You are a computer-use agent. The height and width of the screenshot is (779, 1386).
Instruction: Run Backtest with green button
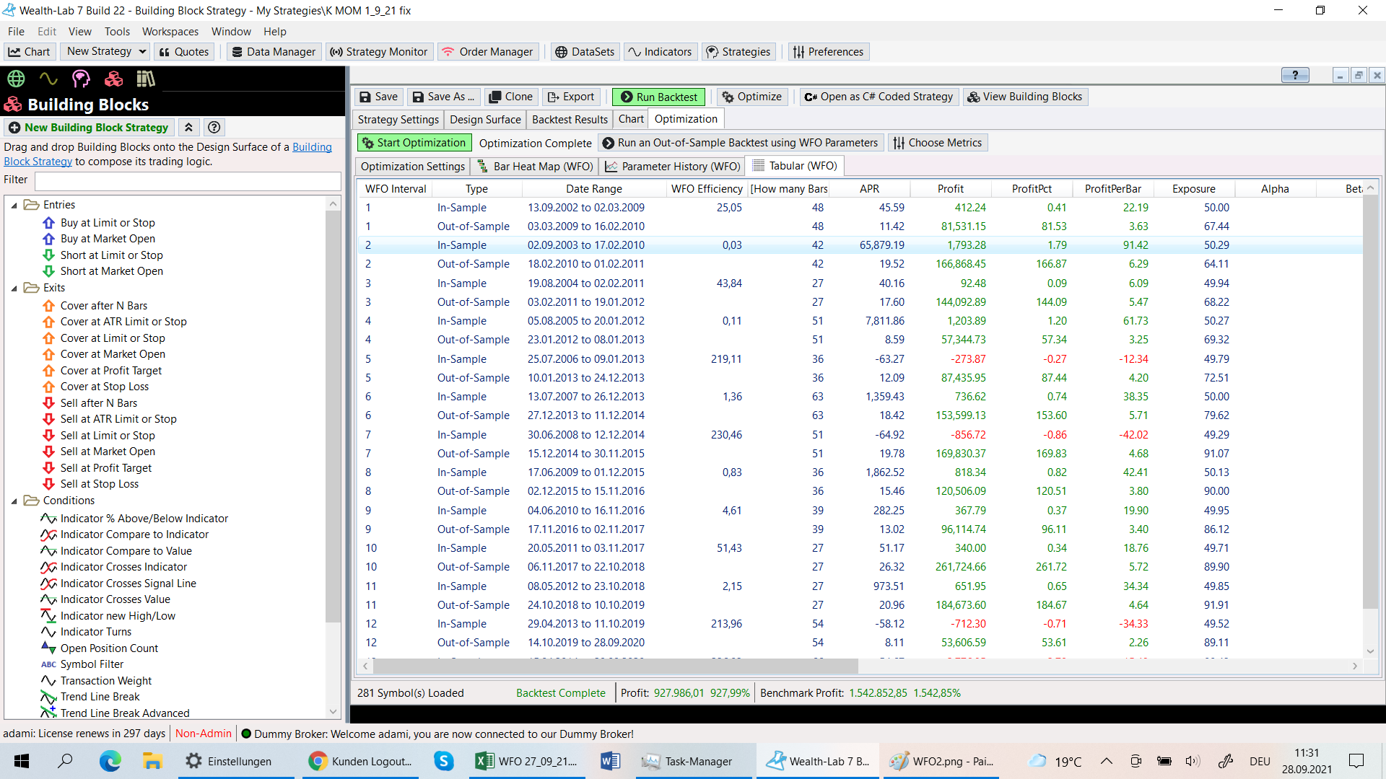[658, 97]
